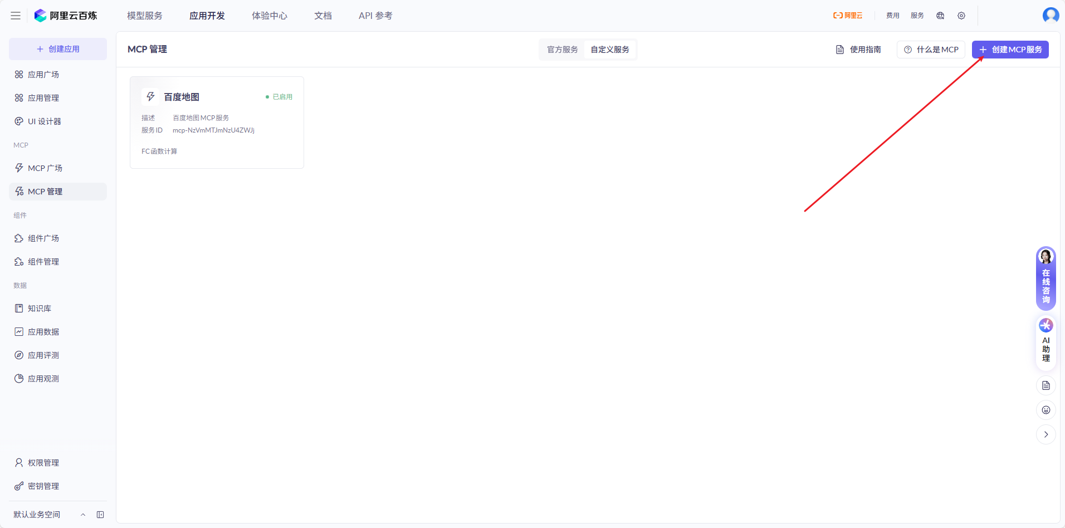Click the sidebar collapse panel icon
The image size is (1065, 528).
pyautogui.click(x=101, y=514)
